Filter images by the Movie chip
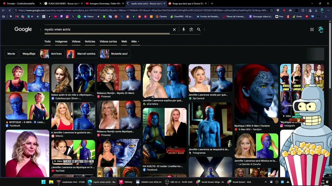The width and height of the screenshot is (332, 186). tap(11, 54)
